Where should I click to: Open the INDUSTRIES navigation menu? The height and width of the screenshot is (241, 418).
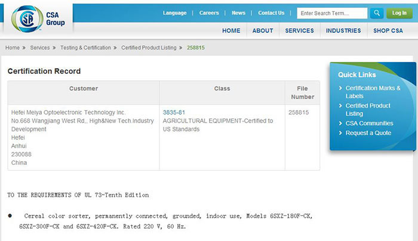pos(343,31)
